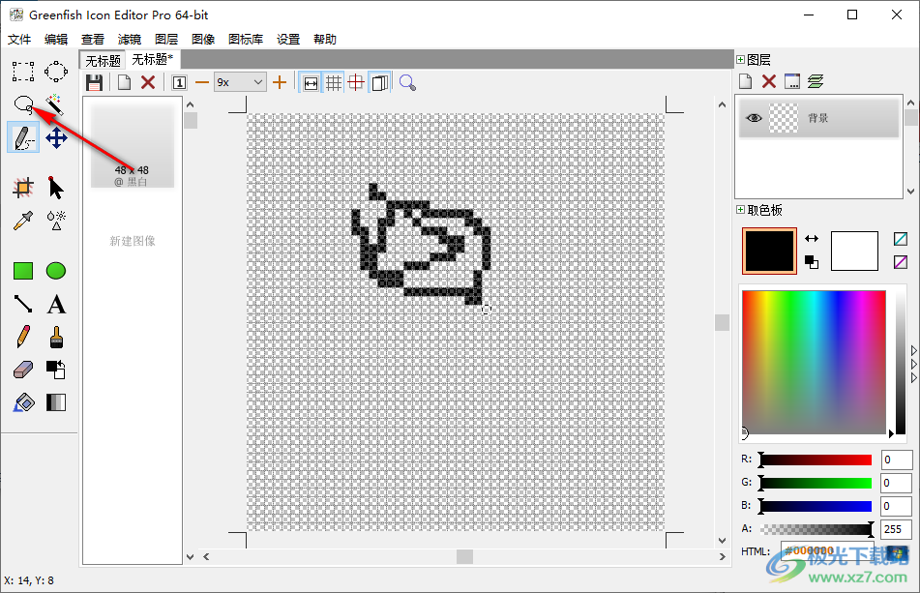Viewport: 920px width, 593px height.
Task: Toggle the centerlines overlay on the canvas
Action: pos(355,82)
